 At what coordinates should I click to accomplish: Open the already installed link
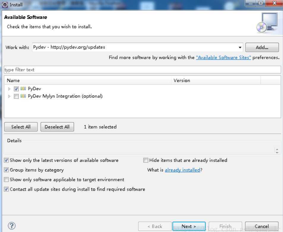(x=182, y=170)
